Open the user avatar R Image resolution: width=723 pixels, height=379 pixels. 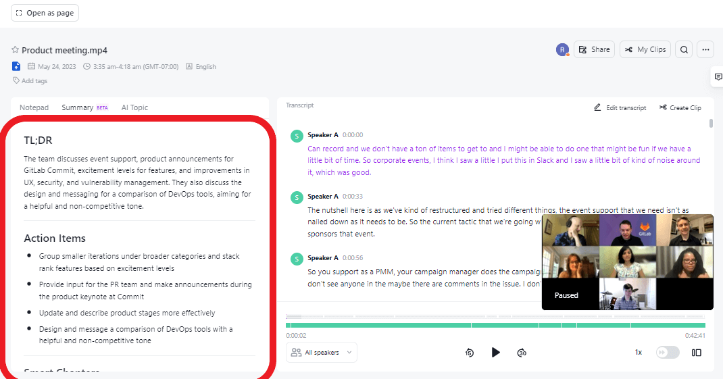(x=562, y=50)
